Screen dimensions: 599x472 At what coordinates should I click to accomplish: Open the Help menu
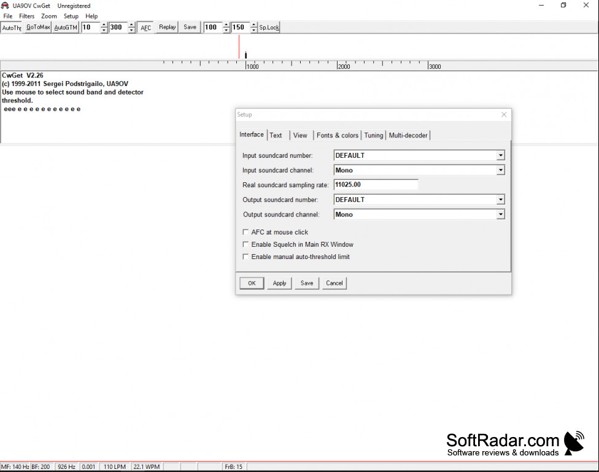[91, 16]
